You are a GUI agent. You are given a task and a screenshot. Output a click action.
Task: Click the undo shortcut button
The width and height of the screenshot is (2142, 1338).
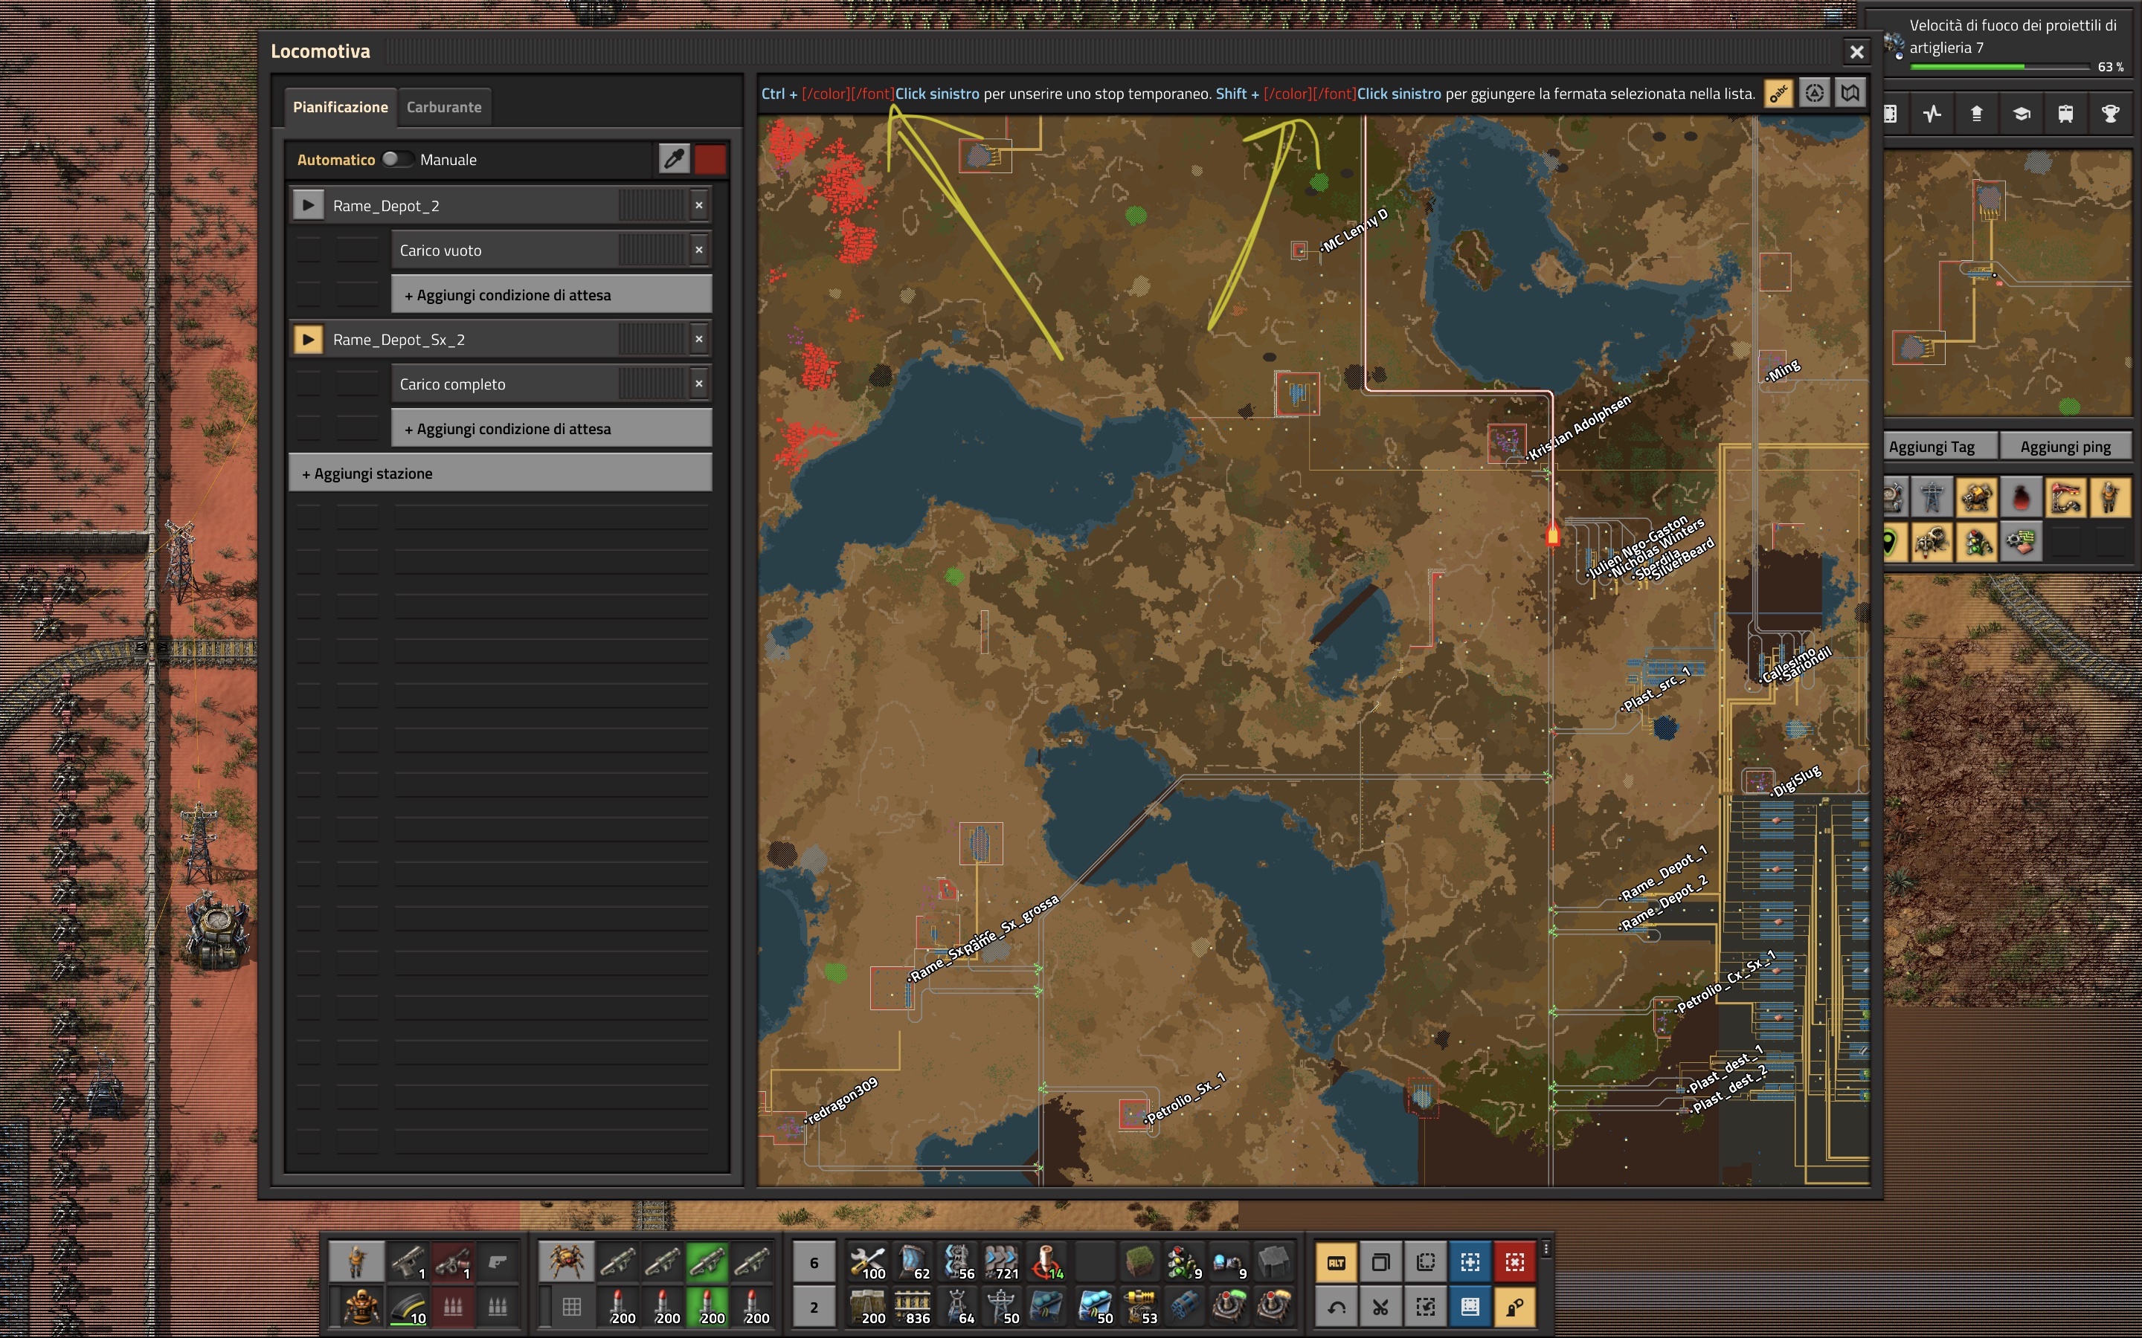click(x=1337, y=1306)
